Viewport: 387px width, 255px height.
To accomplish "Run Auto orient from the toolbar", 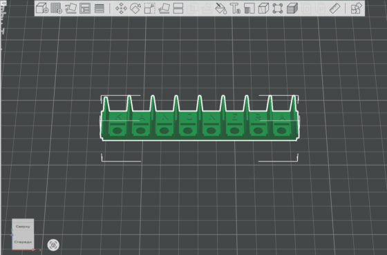I will 70,8.
